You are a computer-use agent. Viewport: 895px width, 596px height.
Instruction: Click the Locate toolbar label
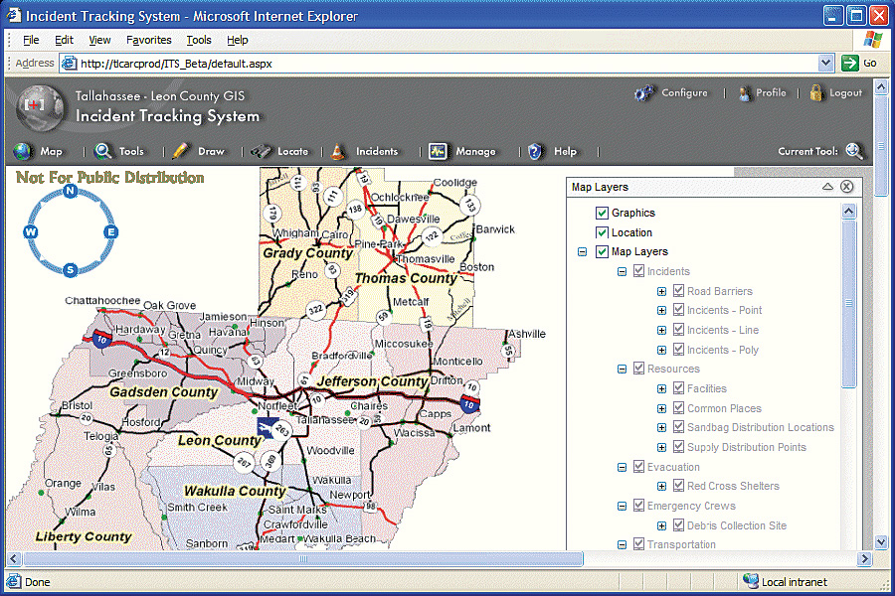(x=292, y=151)
